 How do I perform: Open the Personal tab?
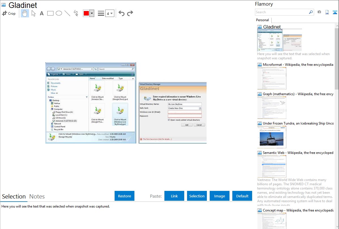263,20
